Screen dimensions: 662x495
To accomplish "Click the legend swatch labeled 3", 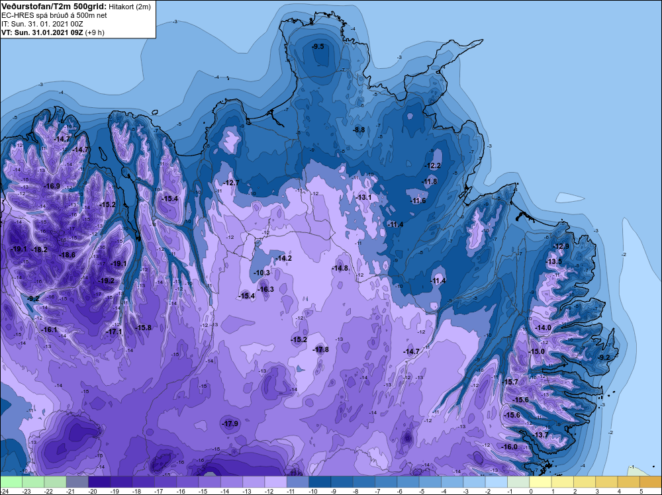I will (606, 482).
